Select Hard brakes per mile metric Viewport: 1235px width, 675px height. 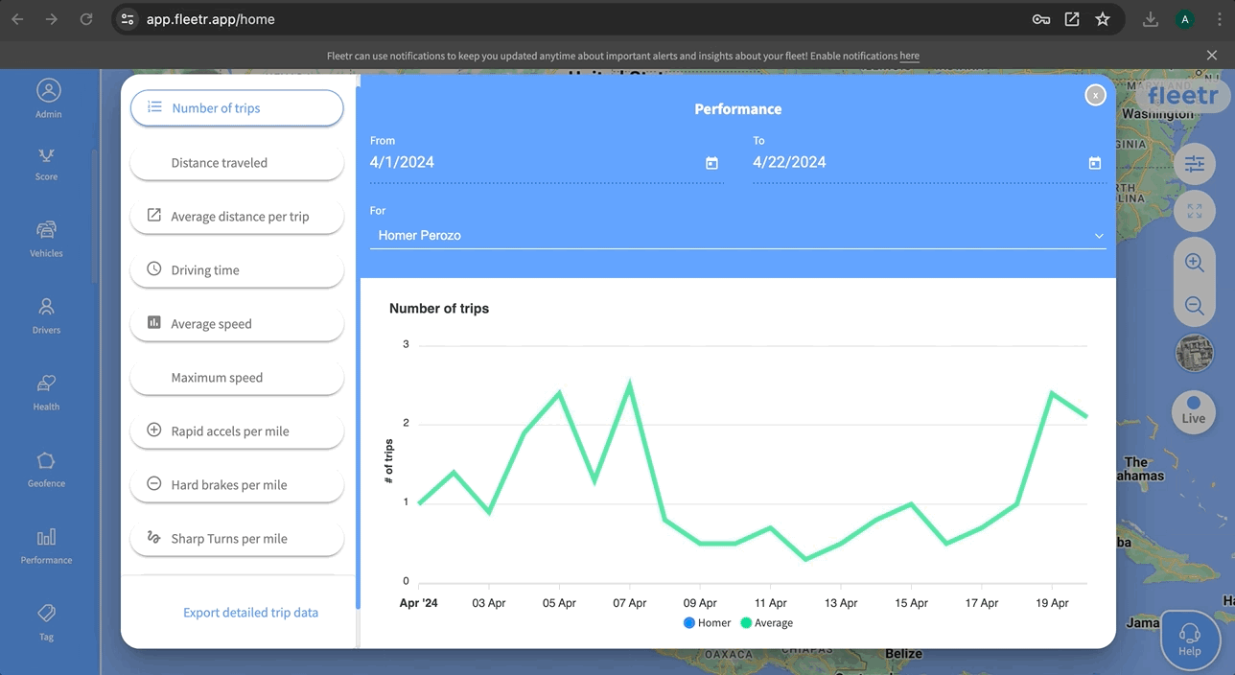click(237, 485)
